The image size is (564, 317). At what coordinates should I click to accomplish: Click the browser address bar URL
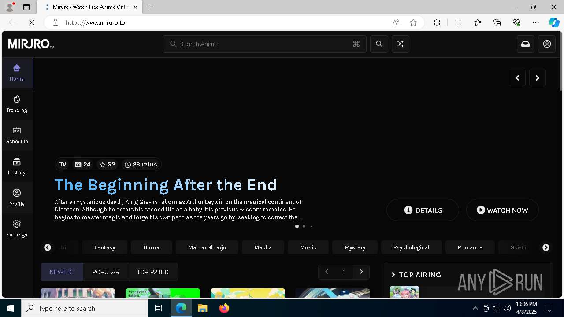tap(95, 22)
